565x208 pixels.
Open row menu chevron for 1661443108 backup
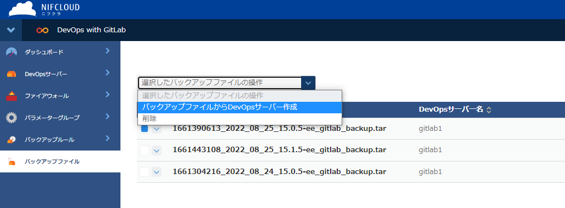[157, 151]
